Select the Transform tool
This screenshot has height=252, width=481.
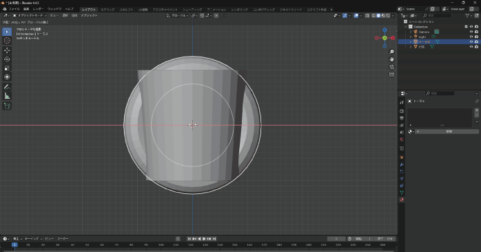pos(7,77)
